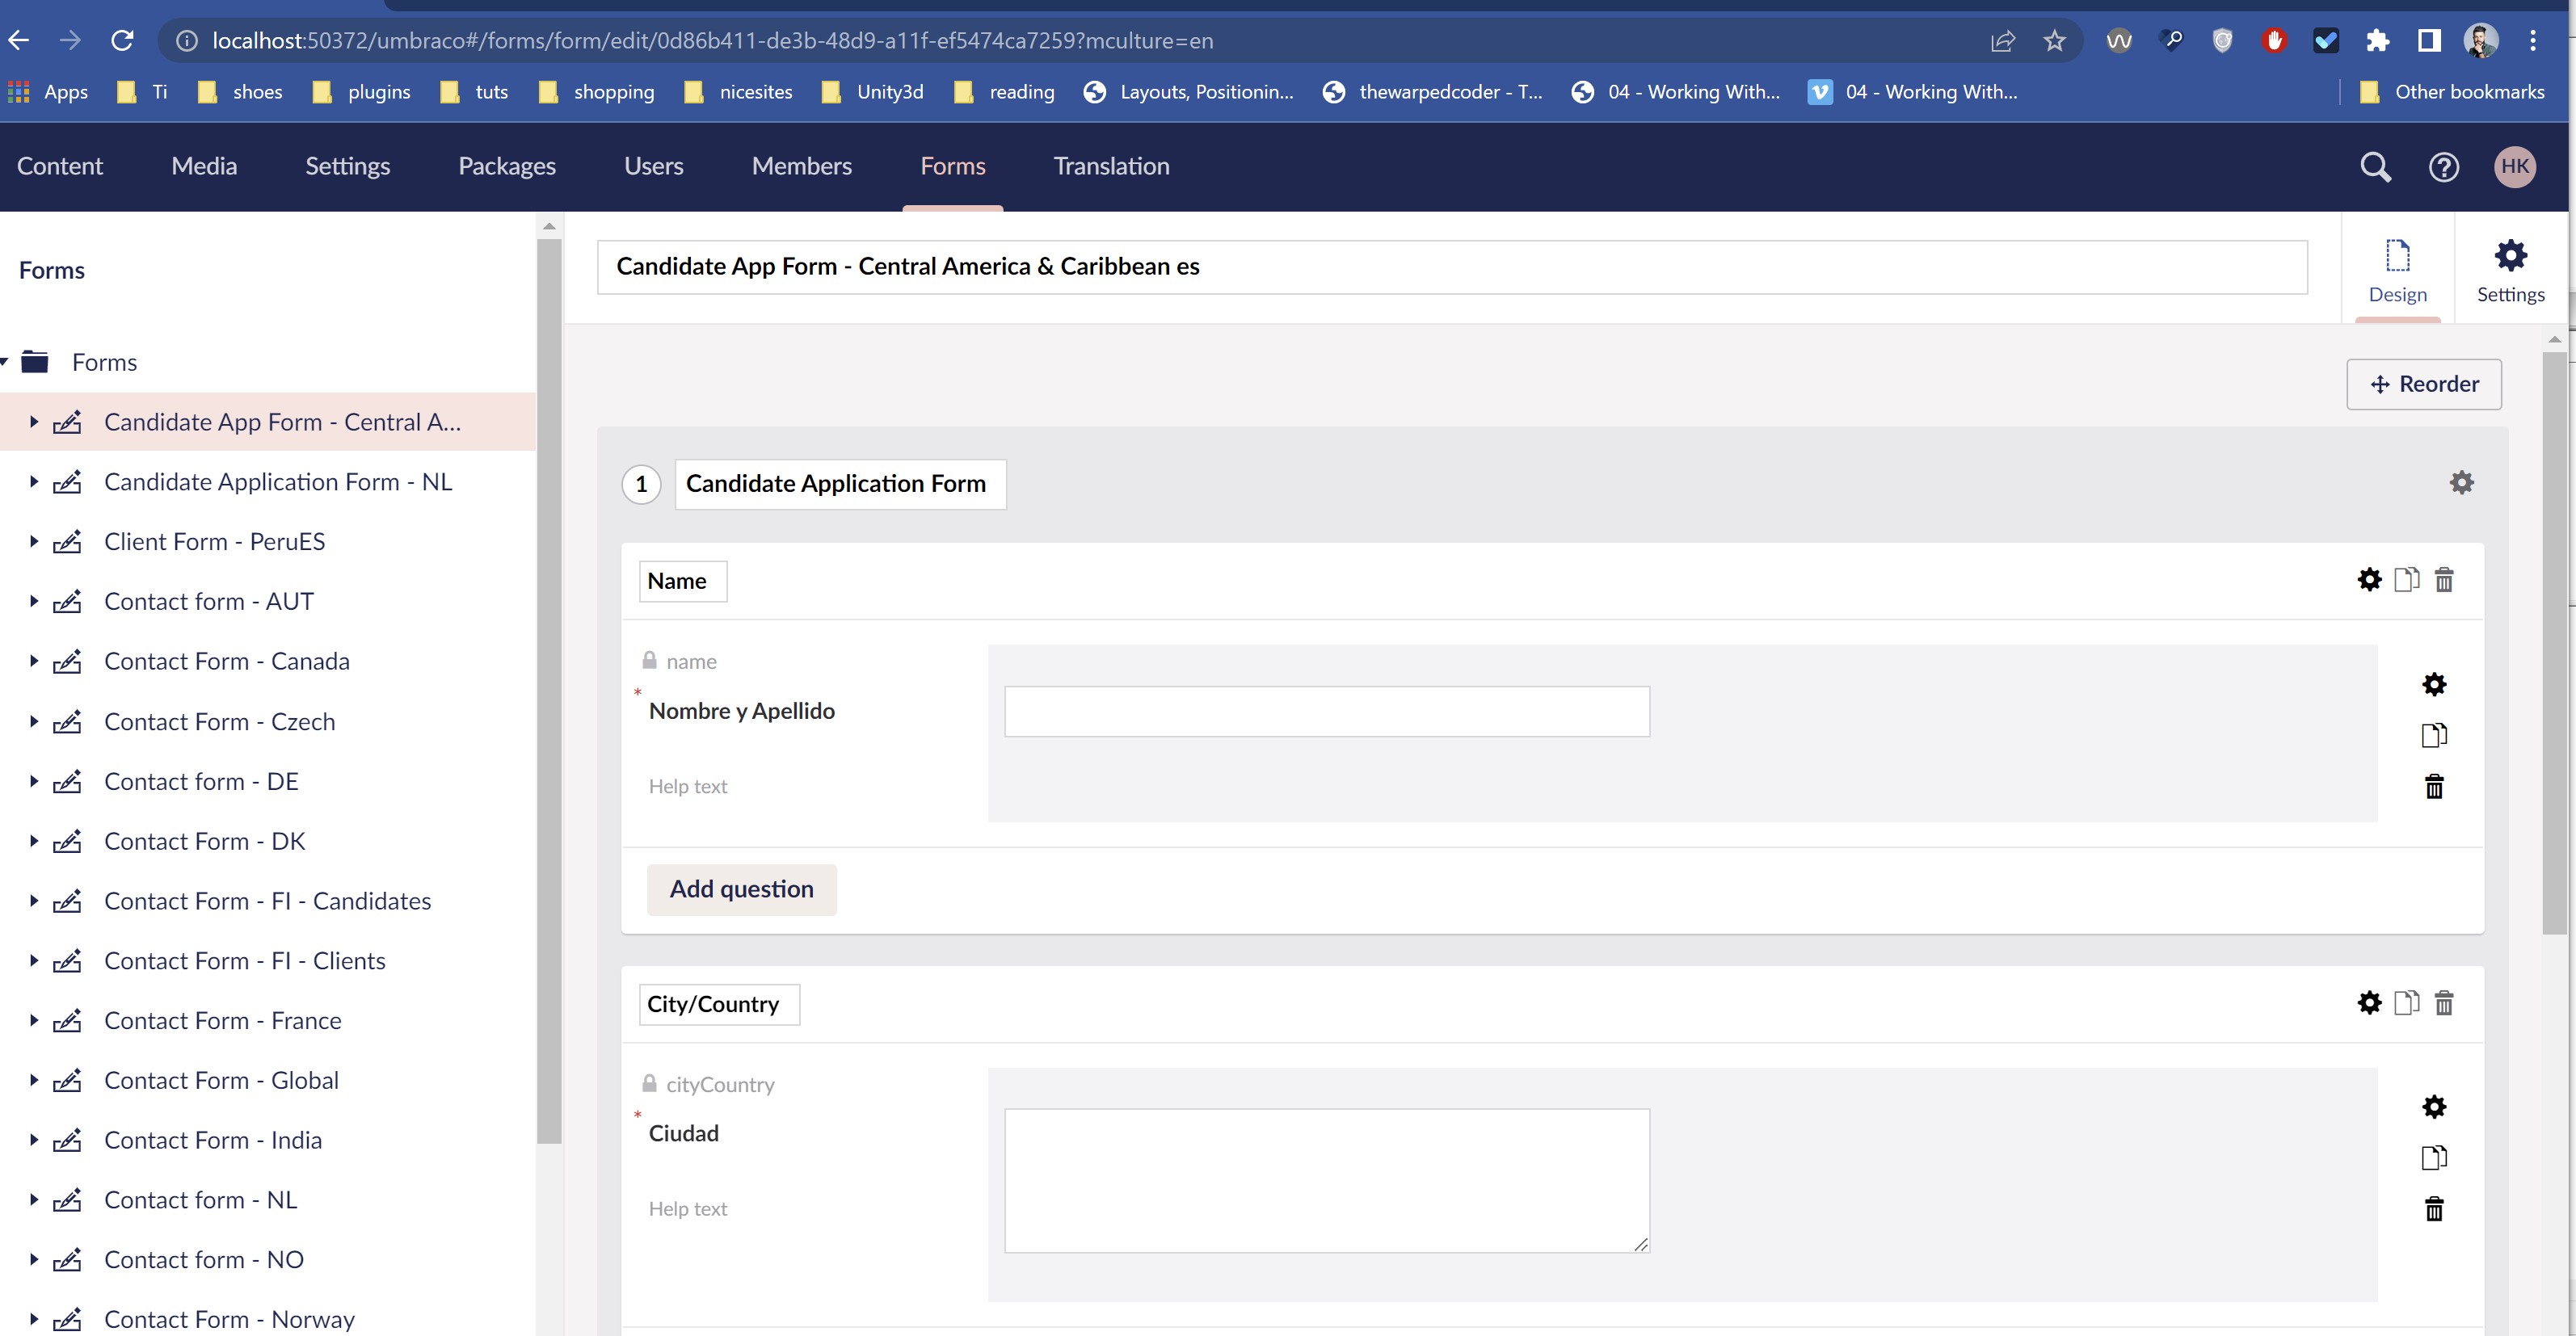Open page settings gear for Candidate Application Form
This screenshot has height=1336, width=2576.
tap(2461, 483)
